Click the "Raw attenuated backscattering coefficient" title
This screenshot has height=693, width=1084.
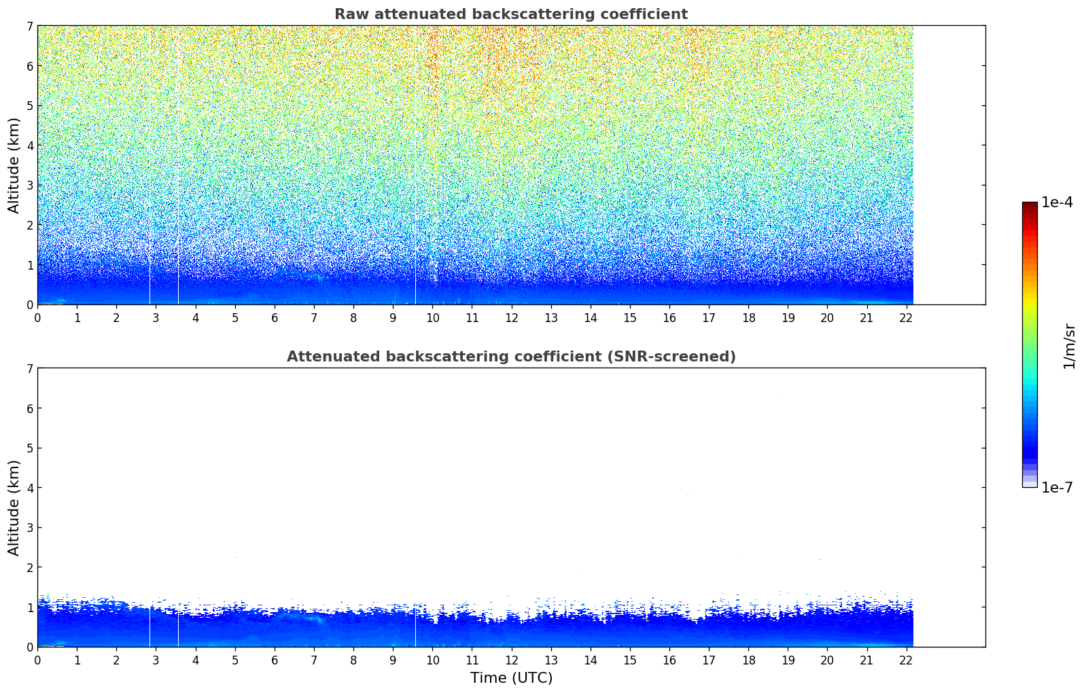click(511, 14)
